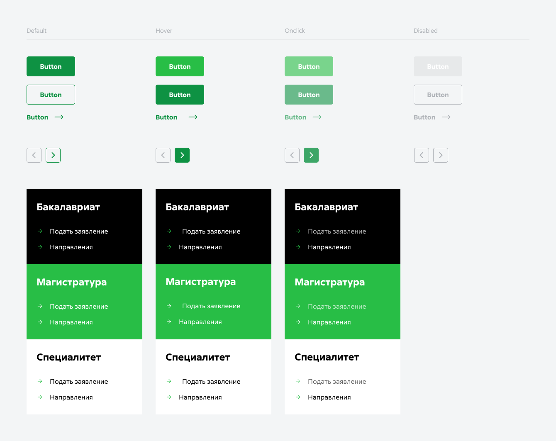Click arrow before Направления in Default Магистратура card
Screen dimensions: 556x441
coord(40,322)
